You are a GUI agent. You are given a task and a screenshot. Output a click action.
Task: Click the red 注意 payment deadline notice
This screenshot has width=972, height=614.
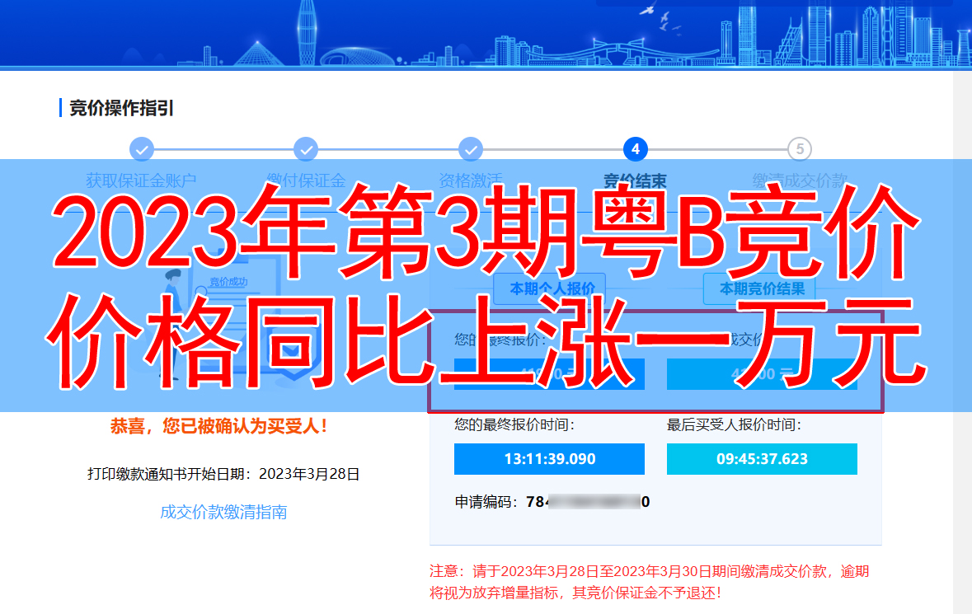(x=650, y=582)
